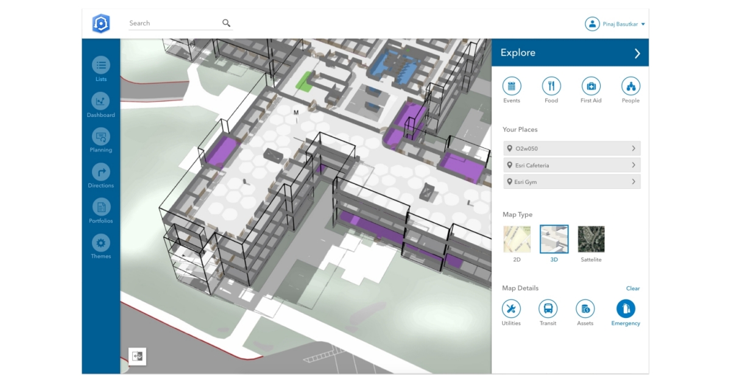Disable the Emergency map detail
This screenshot has height=382, width=731.
coord(626,309)
